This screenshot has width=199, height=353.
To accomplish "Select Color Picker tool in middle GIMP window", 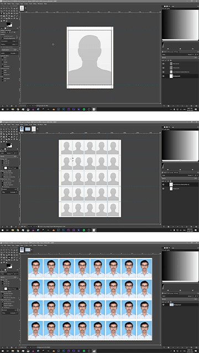I will click(x=4, y=132).
